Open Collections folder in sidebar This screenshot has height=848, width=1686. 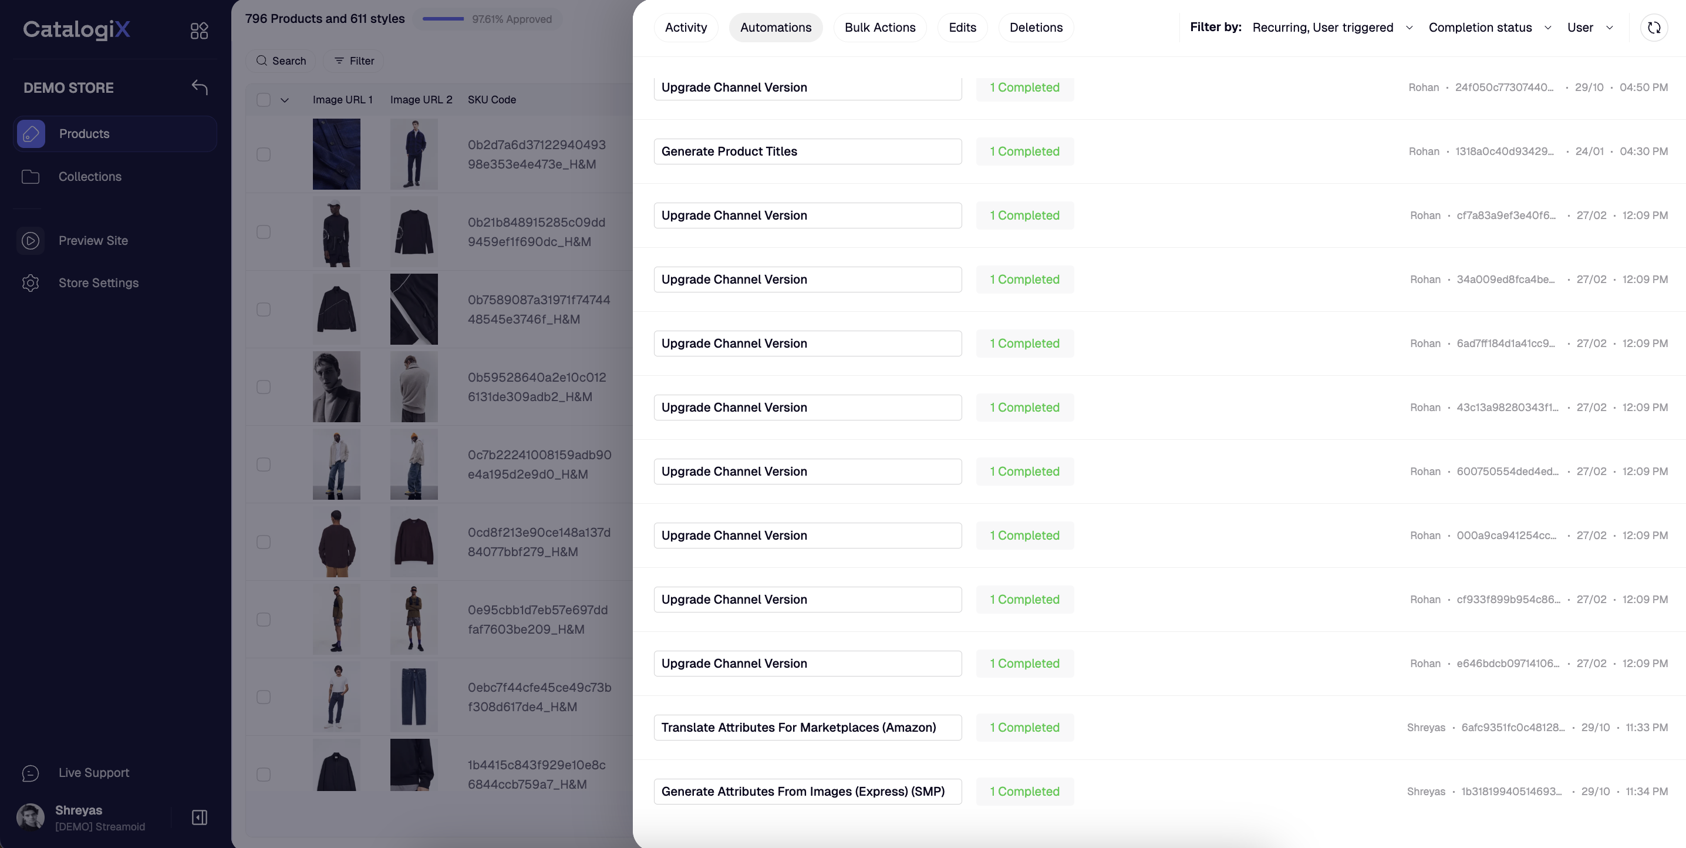[90, 177]
